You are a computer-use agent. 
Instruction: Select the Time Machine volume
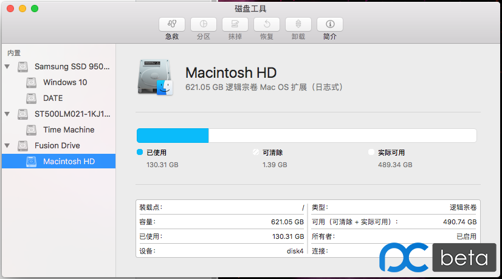coord(58,129)
